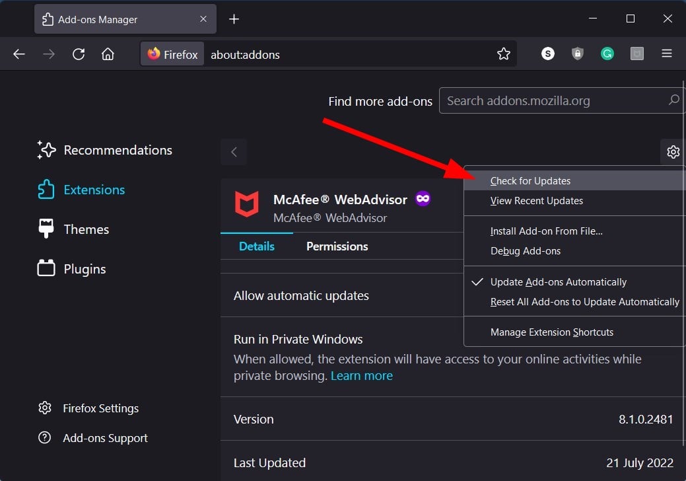Viewport: 686px width, 481px height.
Task: Open the gray square extension icon
Action: [x=637, y=54]
